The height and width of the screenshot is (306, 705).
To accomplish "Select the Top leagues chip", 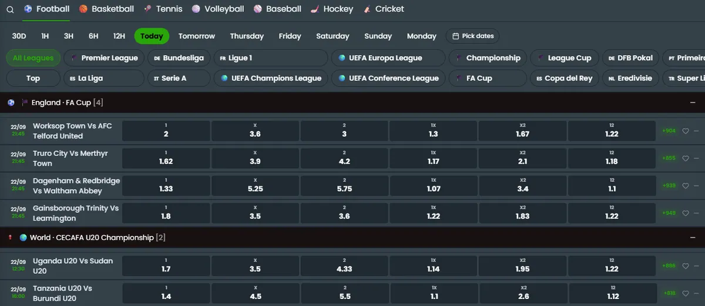I will [33, 78].
